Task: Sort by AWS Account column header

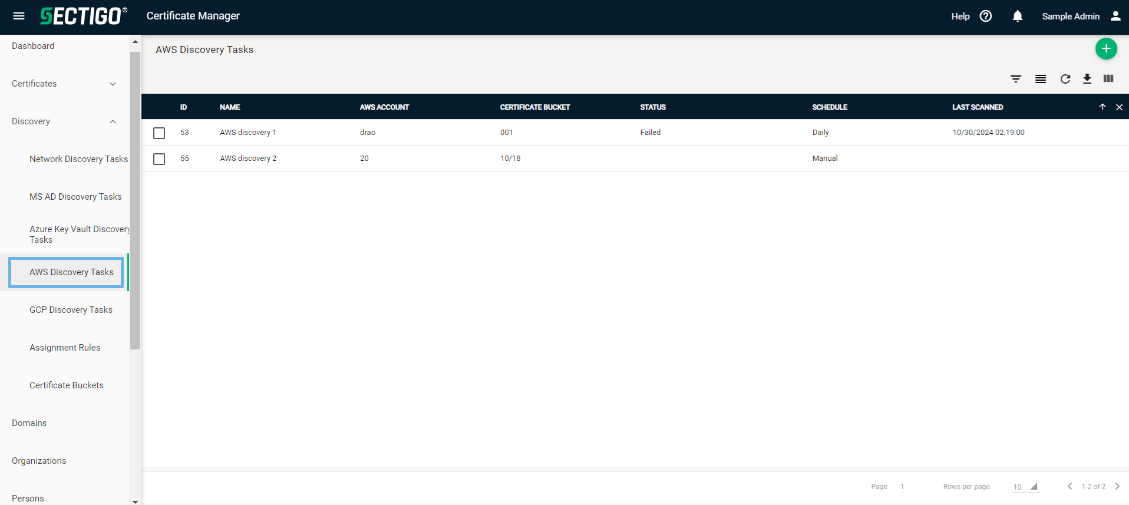Action: pyautogui.click(x=384, y=107)
